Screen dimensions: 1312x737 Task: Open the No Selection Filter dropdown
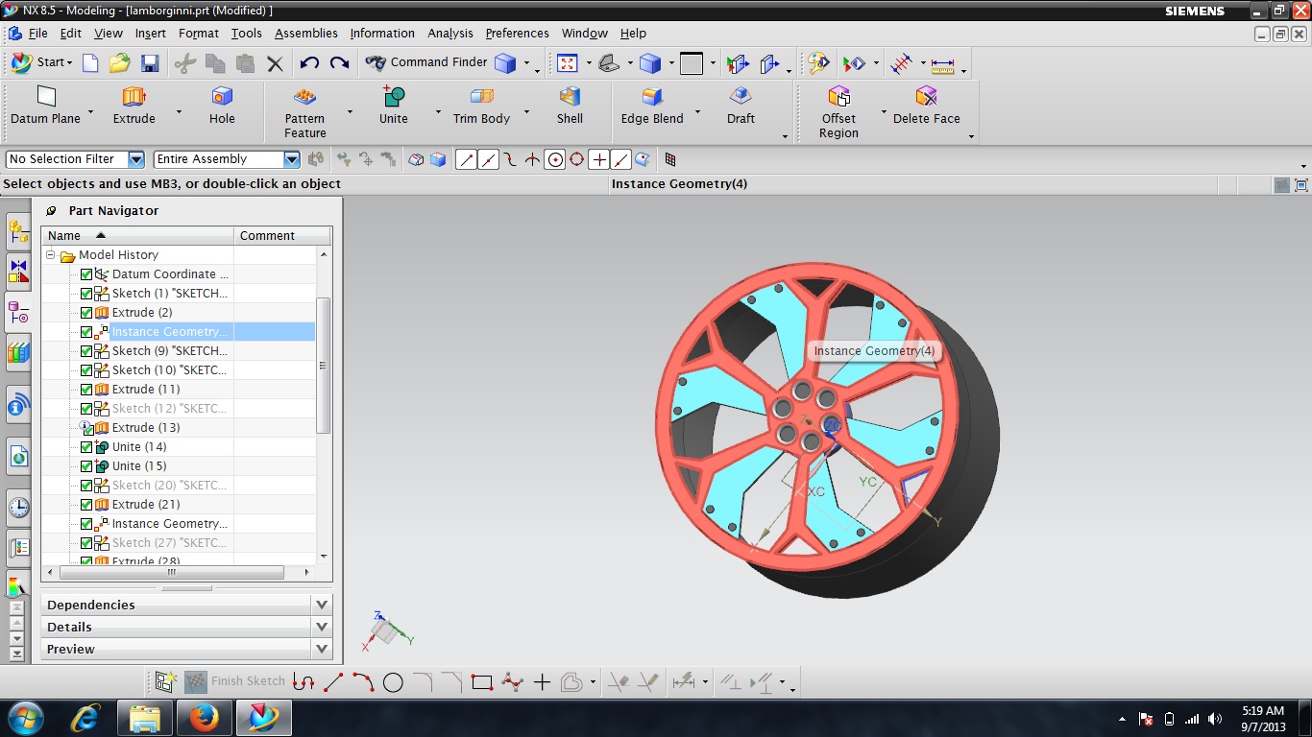135,159
